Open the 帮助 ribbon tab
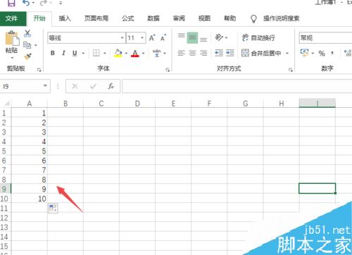352x255 pixels. point(230,18)
